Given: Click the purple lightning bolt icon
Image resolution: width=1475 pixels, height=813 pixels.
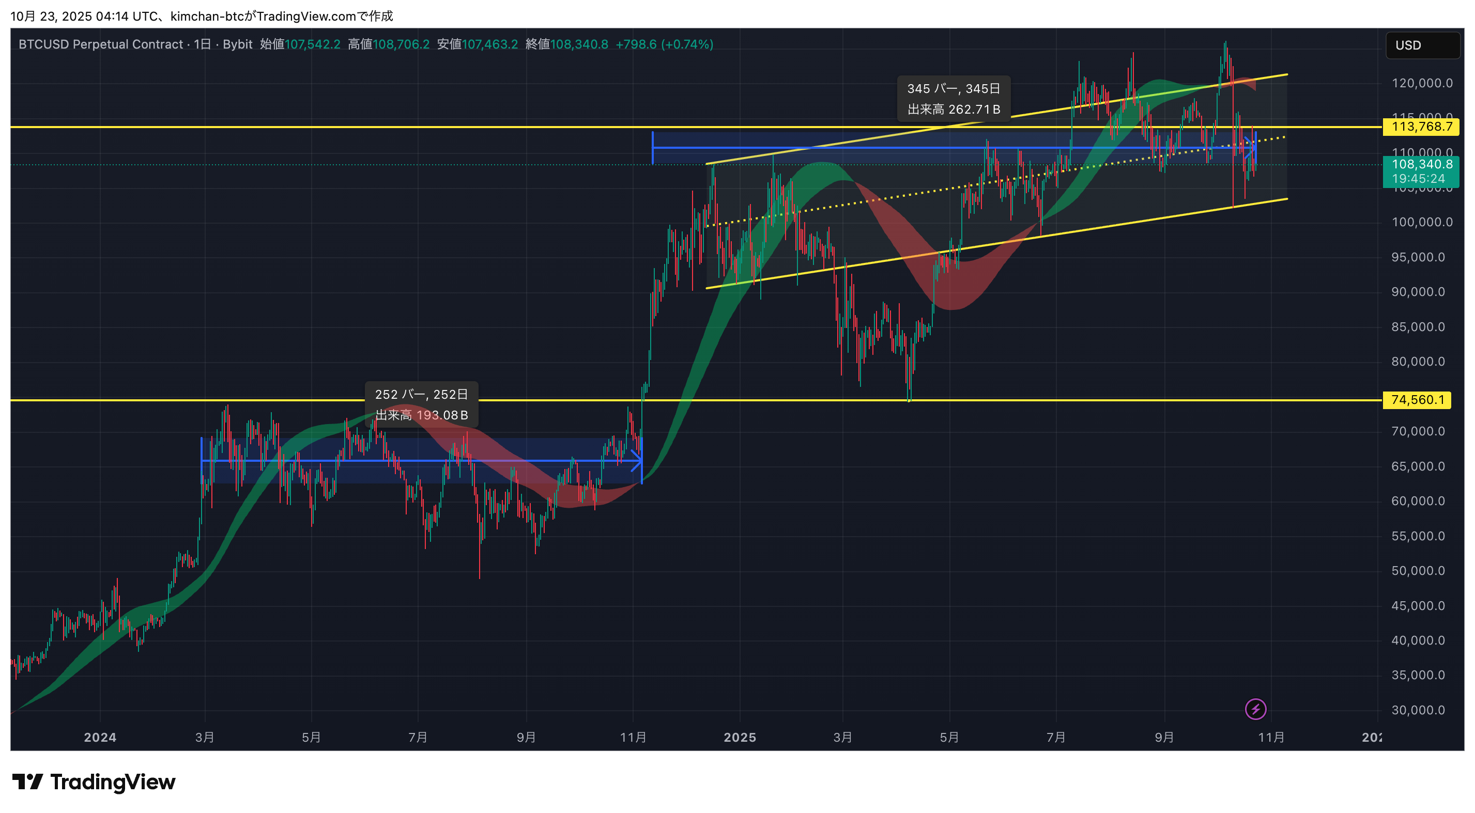Looking at the screenshot, I should click(1255, 710).
